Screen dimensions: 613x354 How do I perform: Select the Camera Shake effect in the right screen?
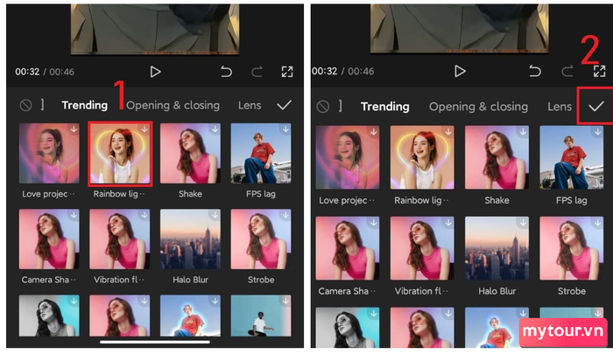348,248
